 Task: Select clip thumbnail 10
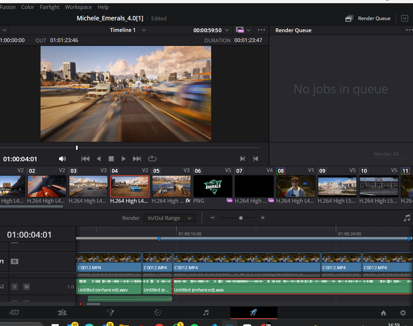[379, 186]
